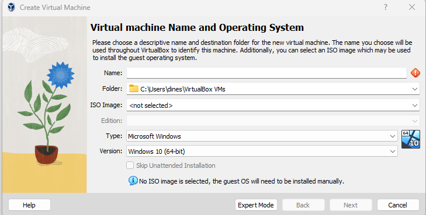This screenshot has width=426, height=215.
Task: Click the 'ISO Image:' label
Action: pos(106,105)
